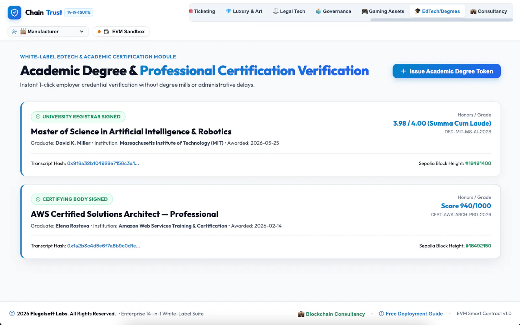Select the EdTech/Degrees tab

click(437, 11)
